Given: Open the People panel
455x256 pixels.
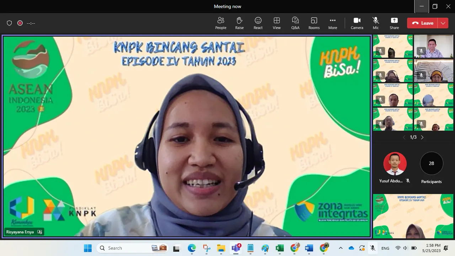Looking at the screenshot, I should point(221,23).
